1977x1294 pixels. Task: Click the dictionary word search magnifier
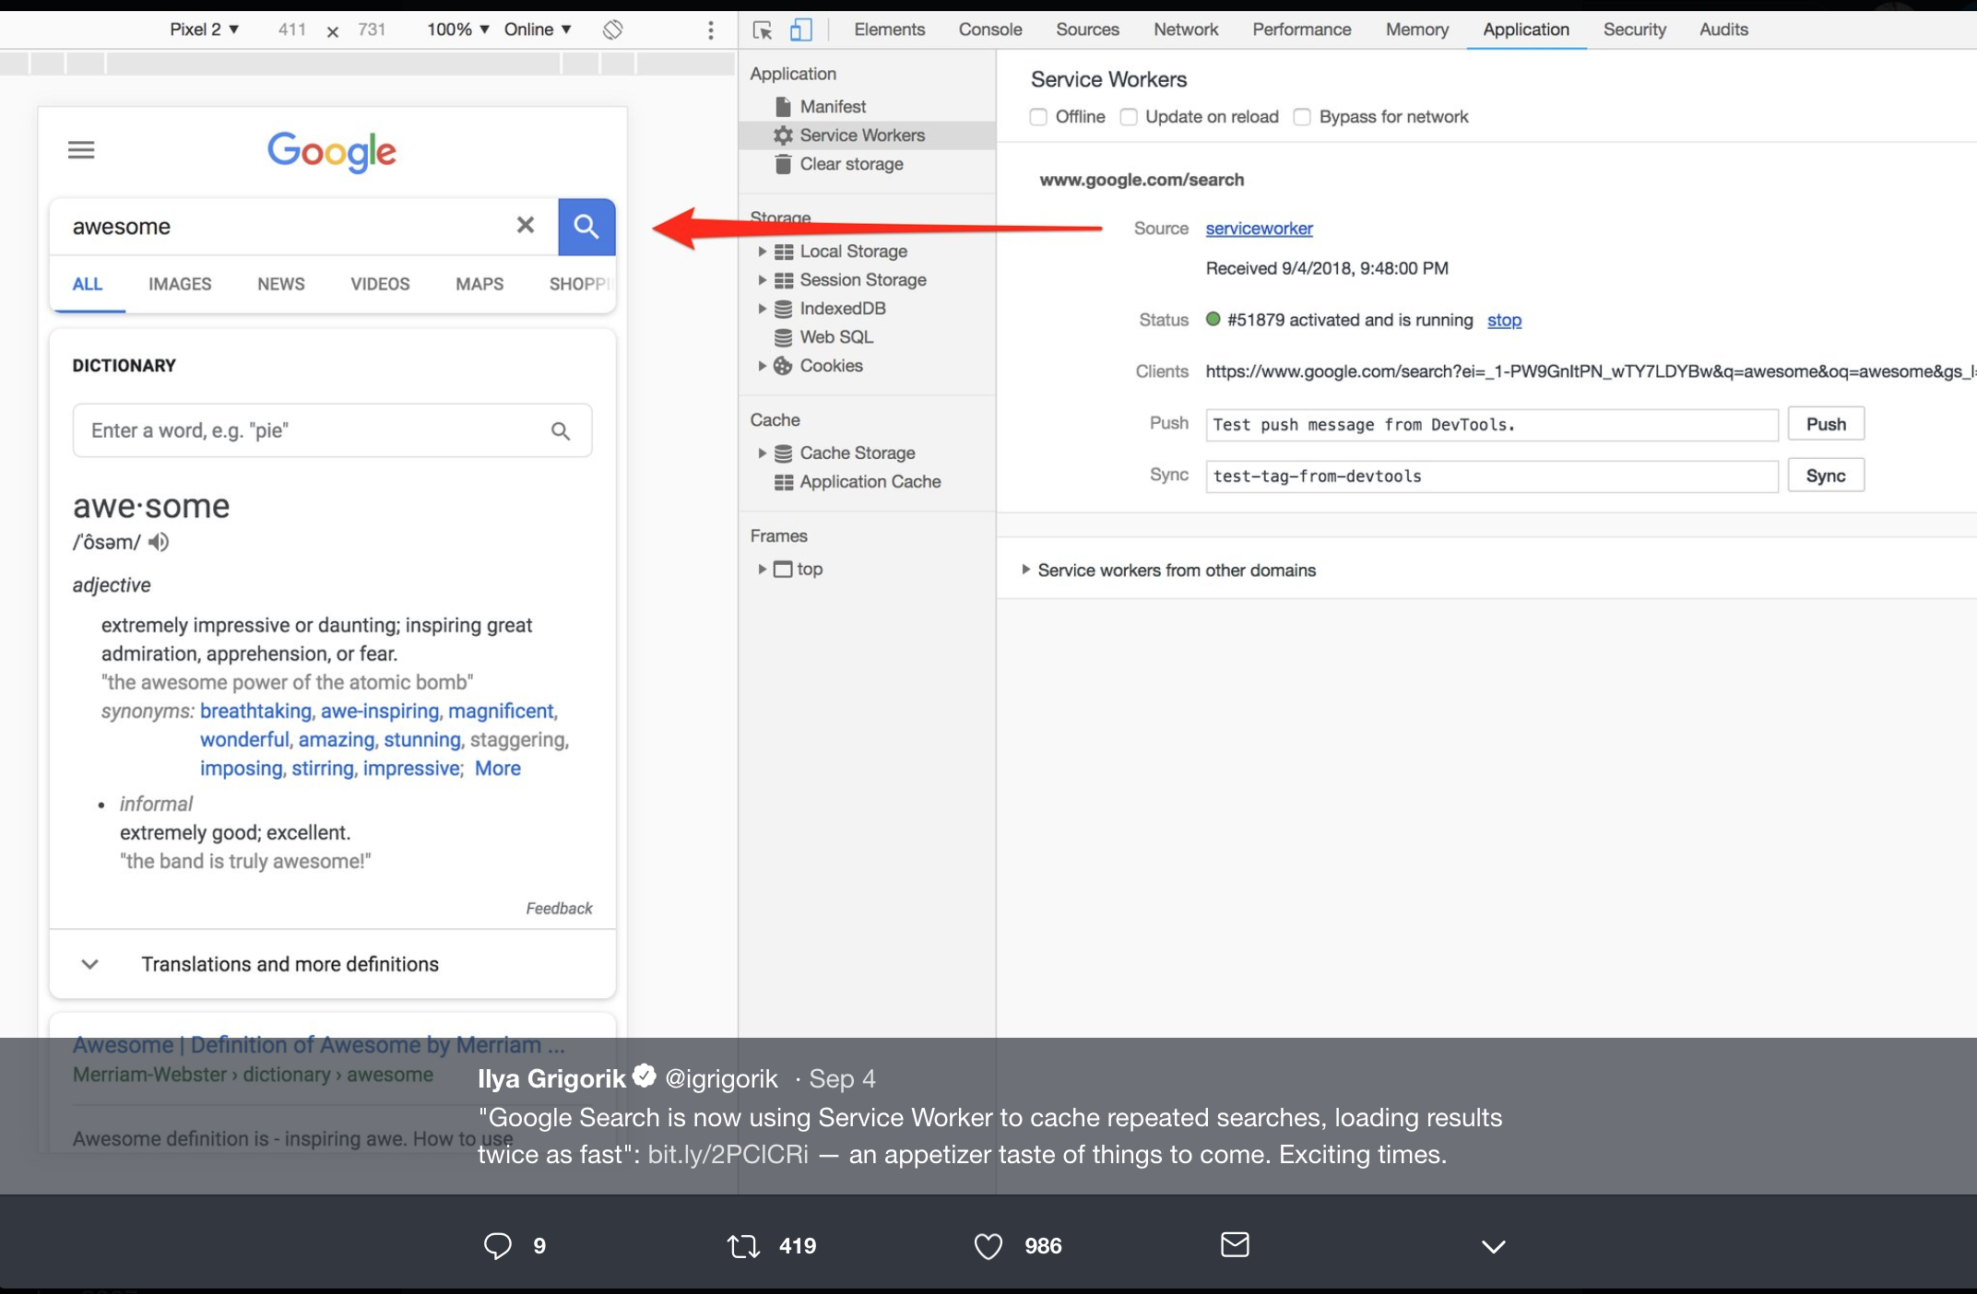pos(561,430)
